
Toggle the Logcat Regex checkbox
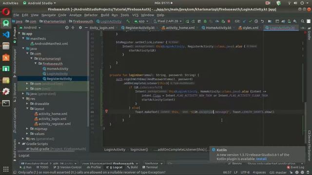tap(230, 164)
